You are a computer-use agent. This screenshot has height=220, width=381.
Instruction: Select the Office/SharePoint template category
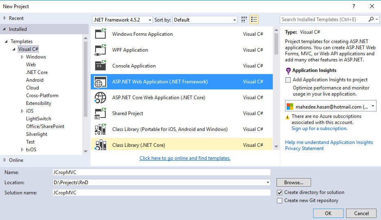pyautogui.click(x=45, y=126)
